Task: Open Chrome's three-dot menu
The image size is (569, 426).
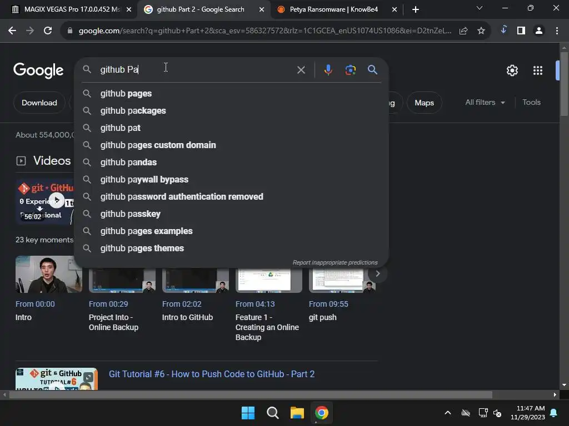Action: point(557,31)
